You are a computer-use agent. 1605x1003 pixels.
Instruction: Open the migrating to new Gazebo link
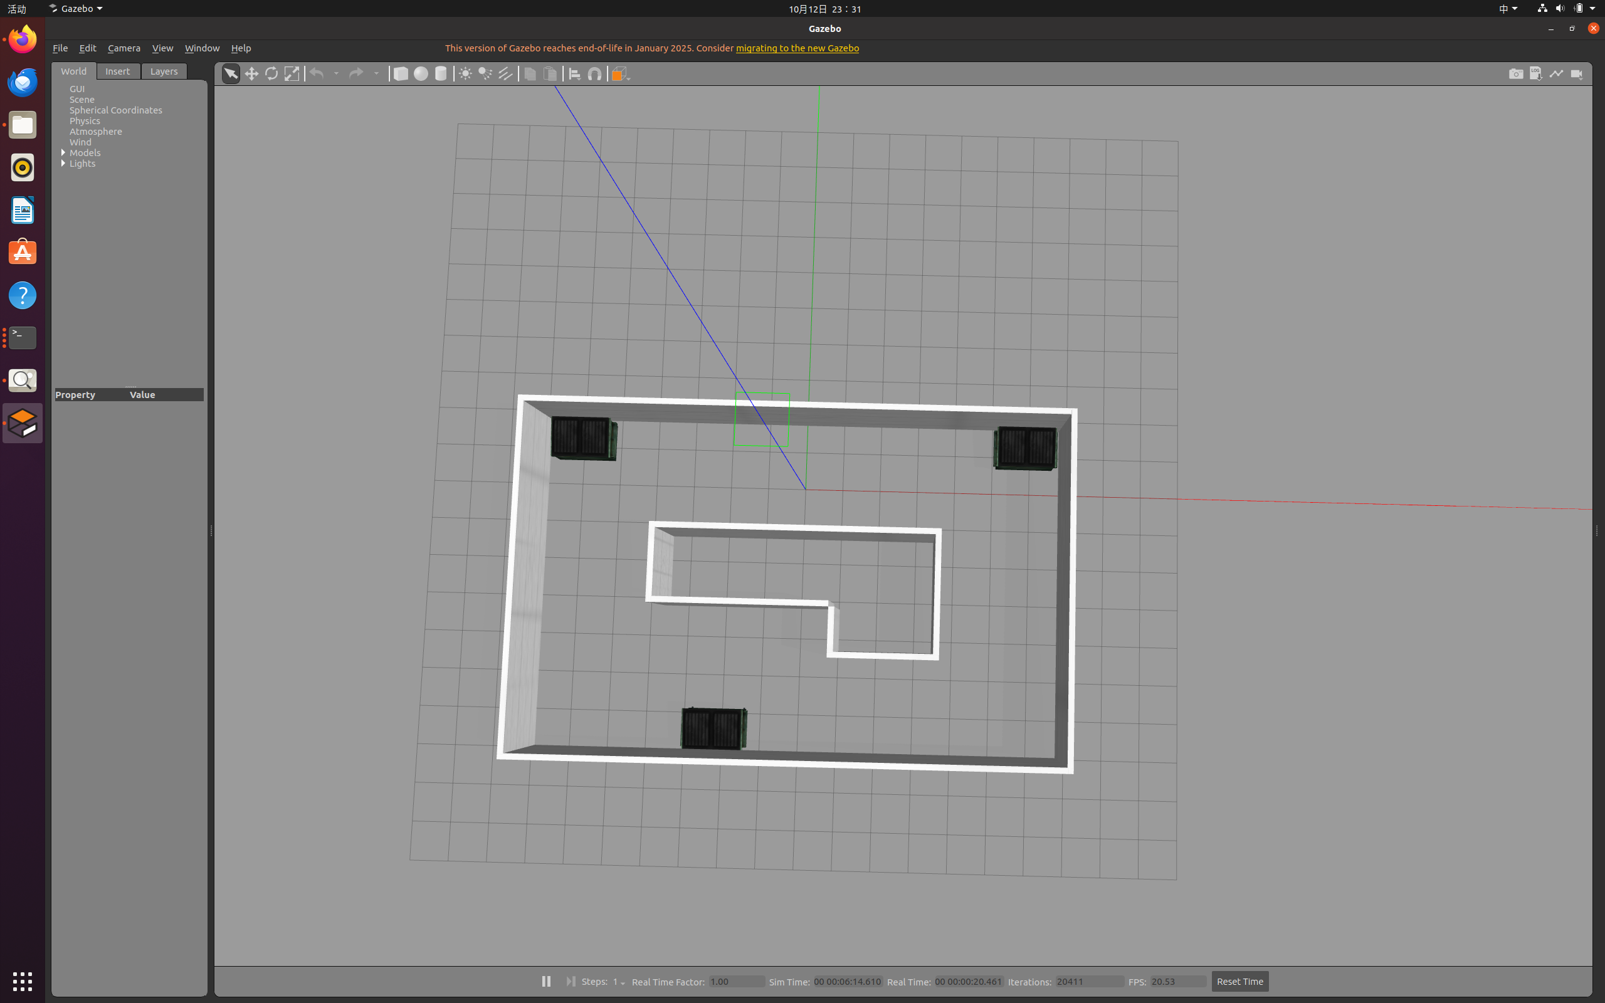tap(797, 48)
